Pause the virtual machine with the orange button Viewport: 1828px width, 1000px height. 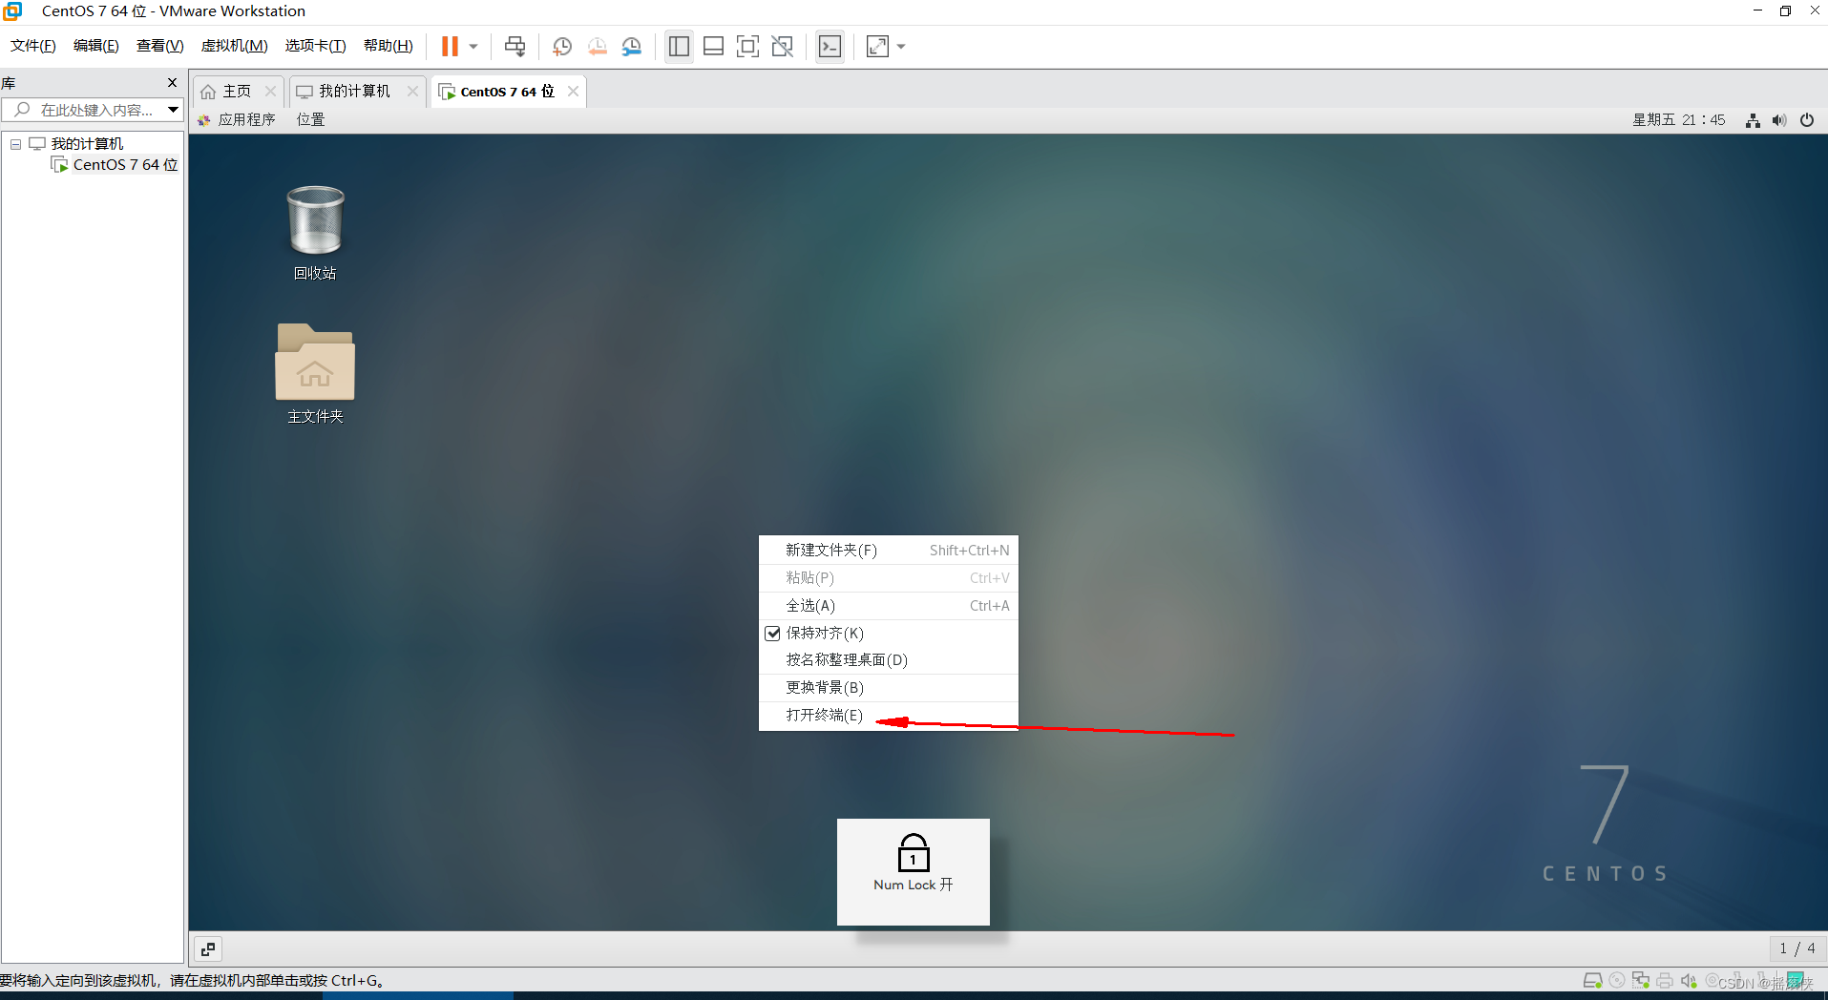pos(450,46)
